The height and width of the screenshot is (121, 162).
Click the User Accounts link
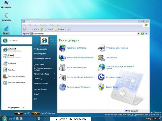112,58
